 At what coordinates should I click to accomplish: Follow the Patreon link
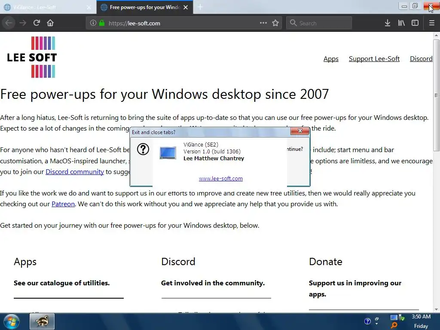pyautogui.click(x=63, y=204)
